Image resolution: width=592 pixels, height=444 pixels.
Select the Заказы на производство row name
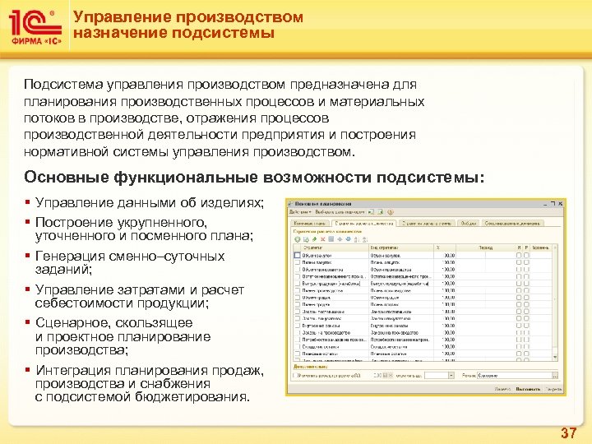click(x=326, y=333)
